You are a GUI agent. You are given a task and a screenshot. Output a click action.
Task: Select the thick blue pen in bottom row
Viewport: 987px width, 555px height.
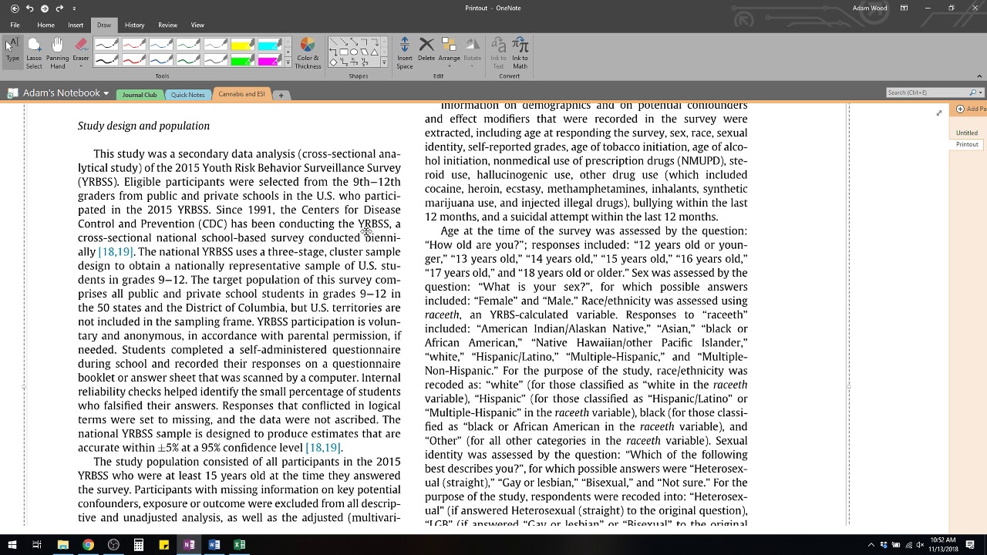click(161, 59)
